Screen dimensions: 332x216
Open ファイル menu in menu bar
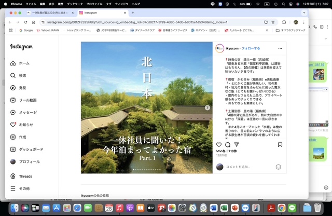coord(31,4)
